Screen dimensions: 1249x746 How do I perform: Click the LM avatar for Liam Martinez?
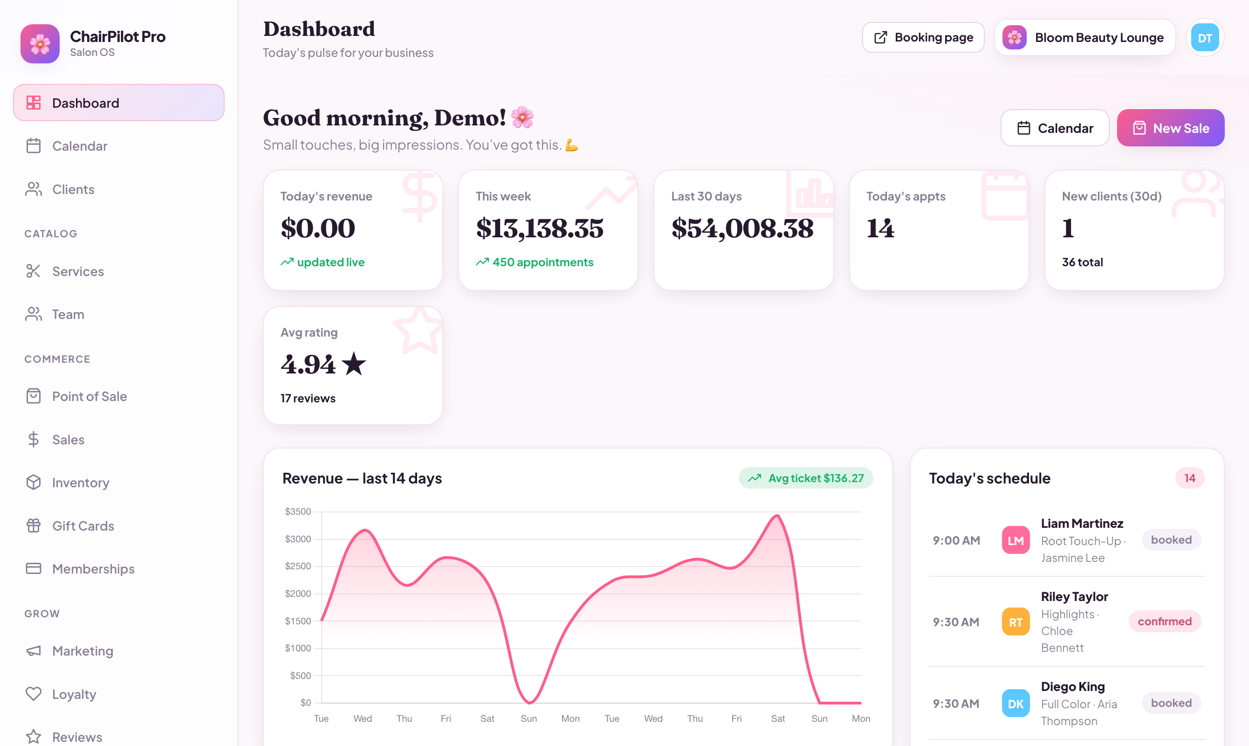pos(1016,540)
